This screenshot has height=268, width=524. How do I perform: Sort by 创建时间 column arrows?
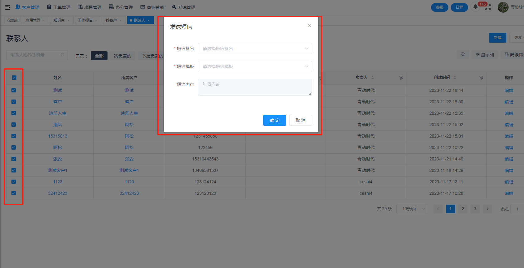454,78
